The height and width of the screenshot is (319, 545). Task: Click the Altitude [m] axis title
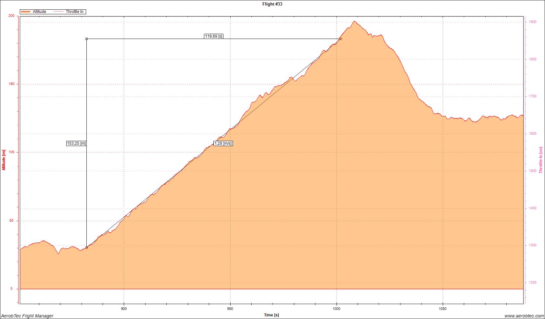point(4,160)
